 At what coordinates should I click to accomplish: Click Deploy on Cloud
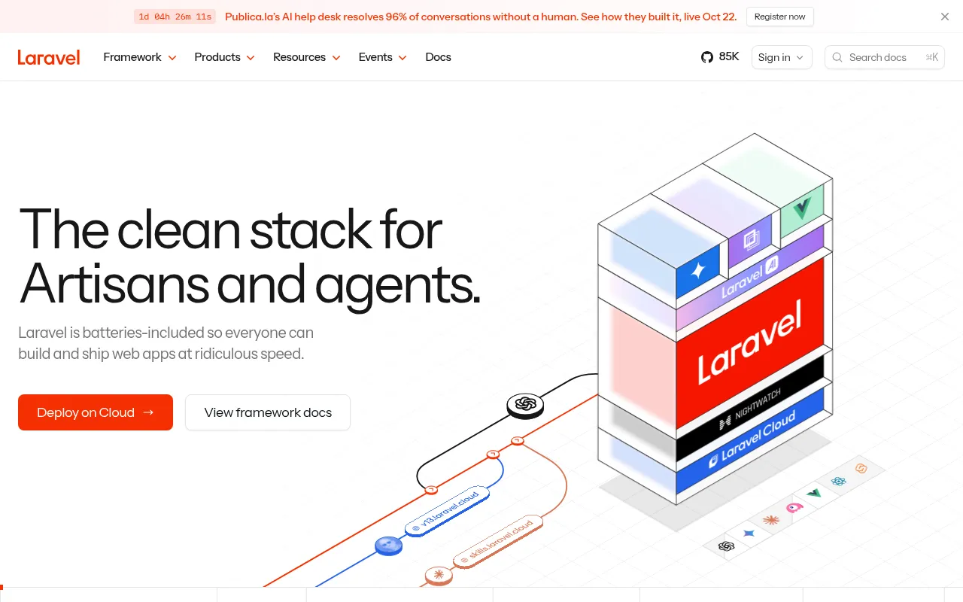(96, 412)
